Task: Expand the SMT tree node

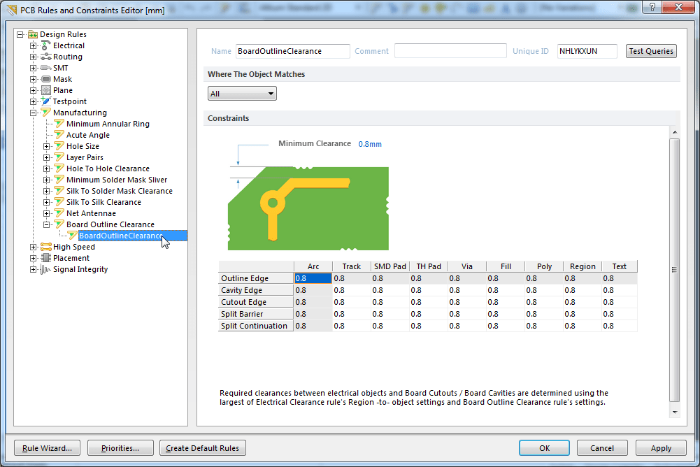Action: (x=33, y=68)
